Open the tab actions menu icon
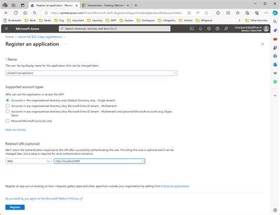280x215 pixels. click(22, 5)
